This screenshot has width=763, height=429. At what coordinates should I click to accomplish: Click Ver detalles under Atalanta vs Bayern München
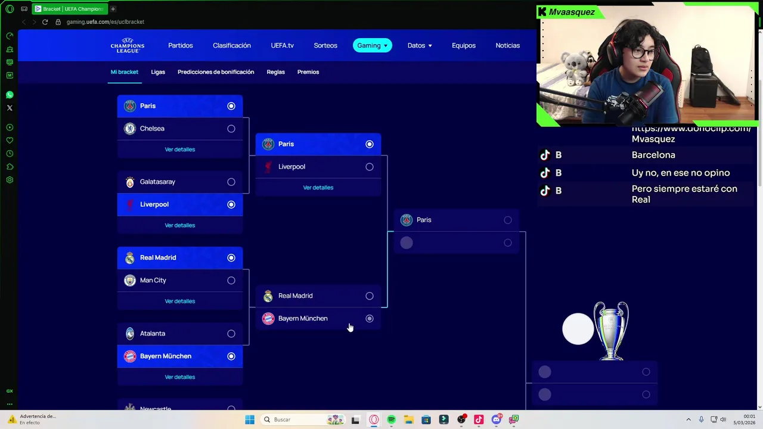(180, 377)
